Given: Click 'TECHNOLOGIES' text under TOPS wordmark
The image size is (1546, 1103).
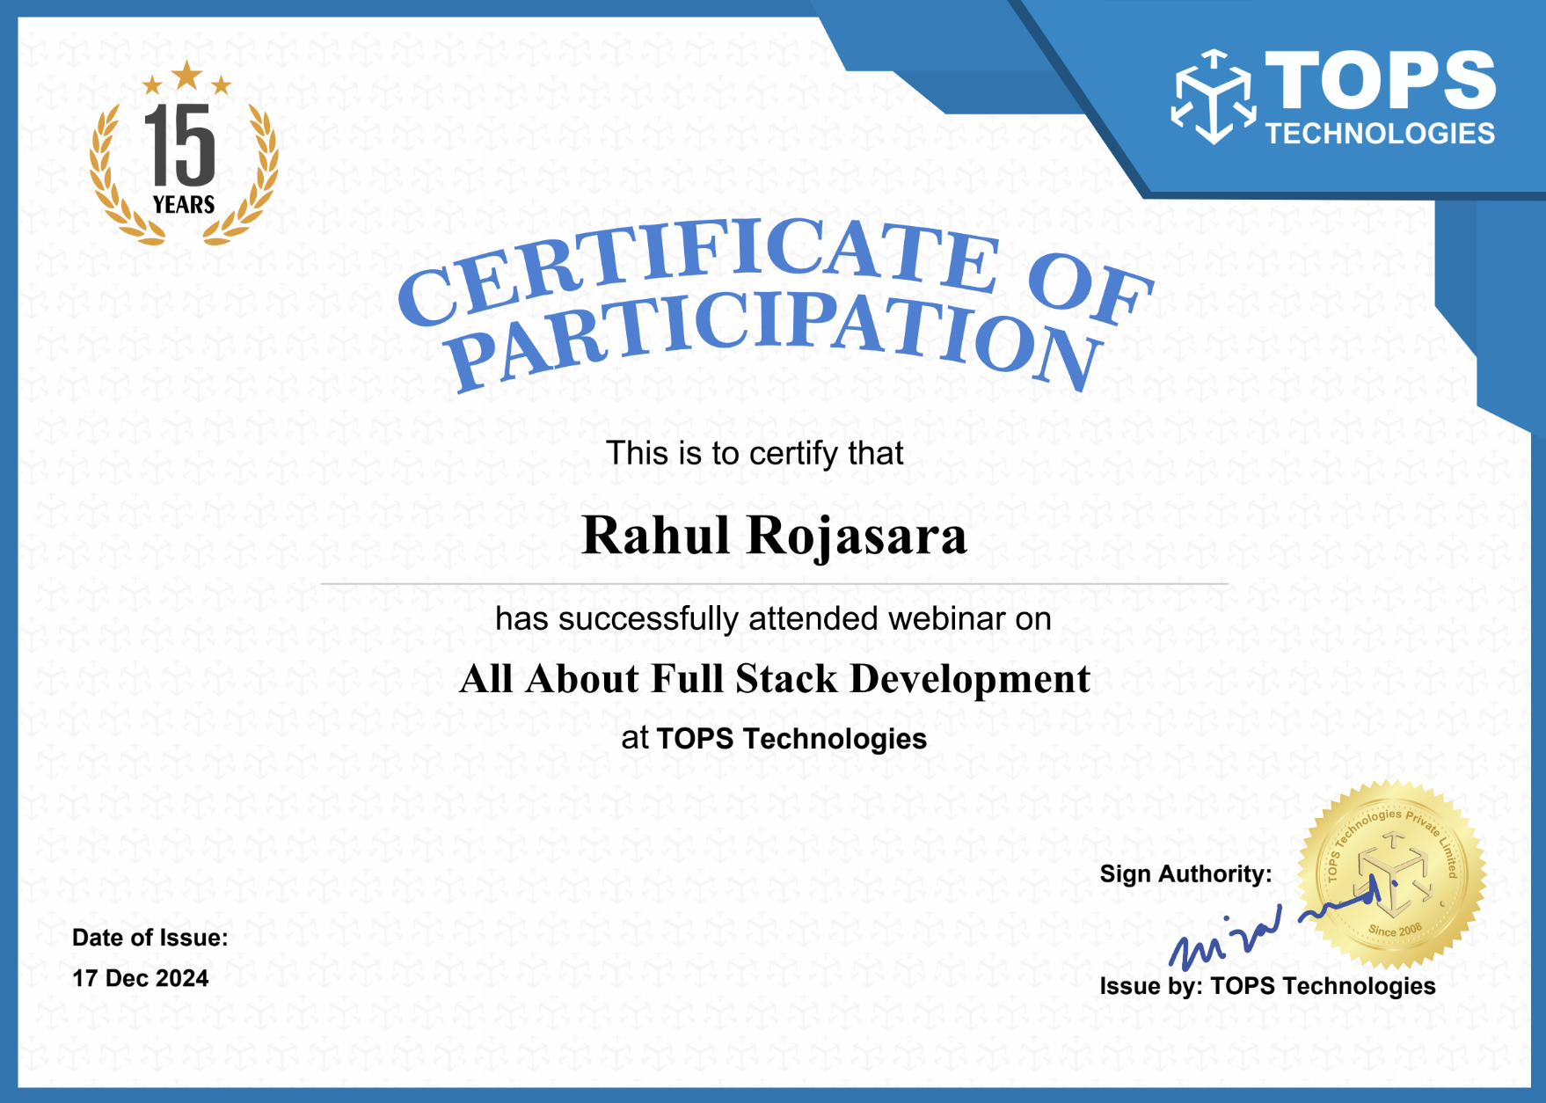Looking at the screenshot, I should click(x=1380, y=134).
